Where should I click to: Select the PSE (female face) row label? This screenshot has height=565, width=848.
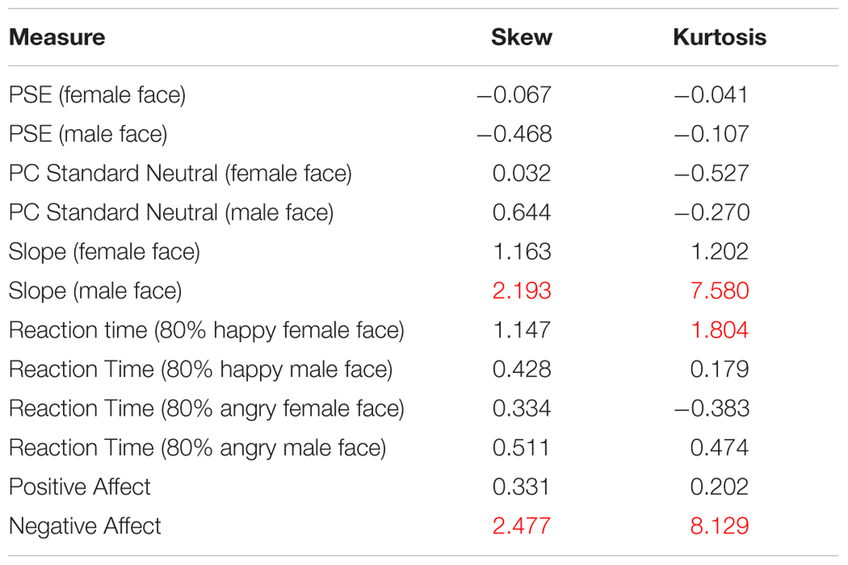pos(98,95)
